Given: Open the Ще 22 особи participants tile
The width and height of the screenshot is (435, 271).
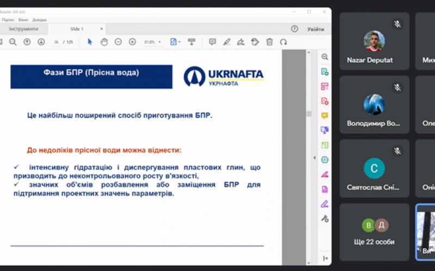Looking at the screenshot, I should (374, 233).
